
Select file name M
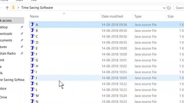[x=37, y=96]
